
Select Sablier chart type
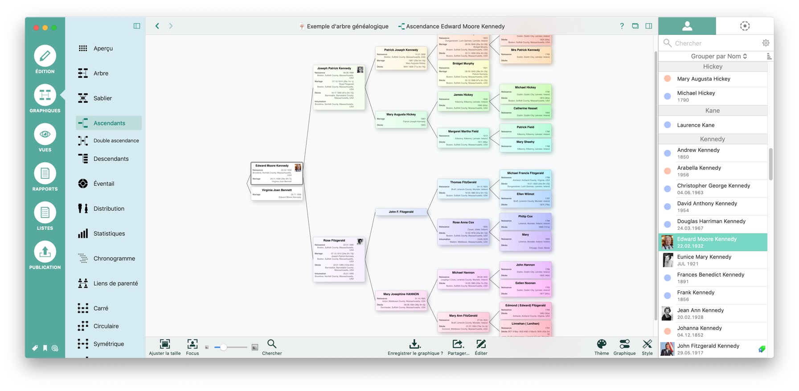pos(109,98)
